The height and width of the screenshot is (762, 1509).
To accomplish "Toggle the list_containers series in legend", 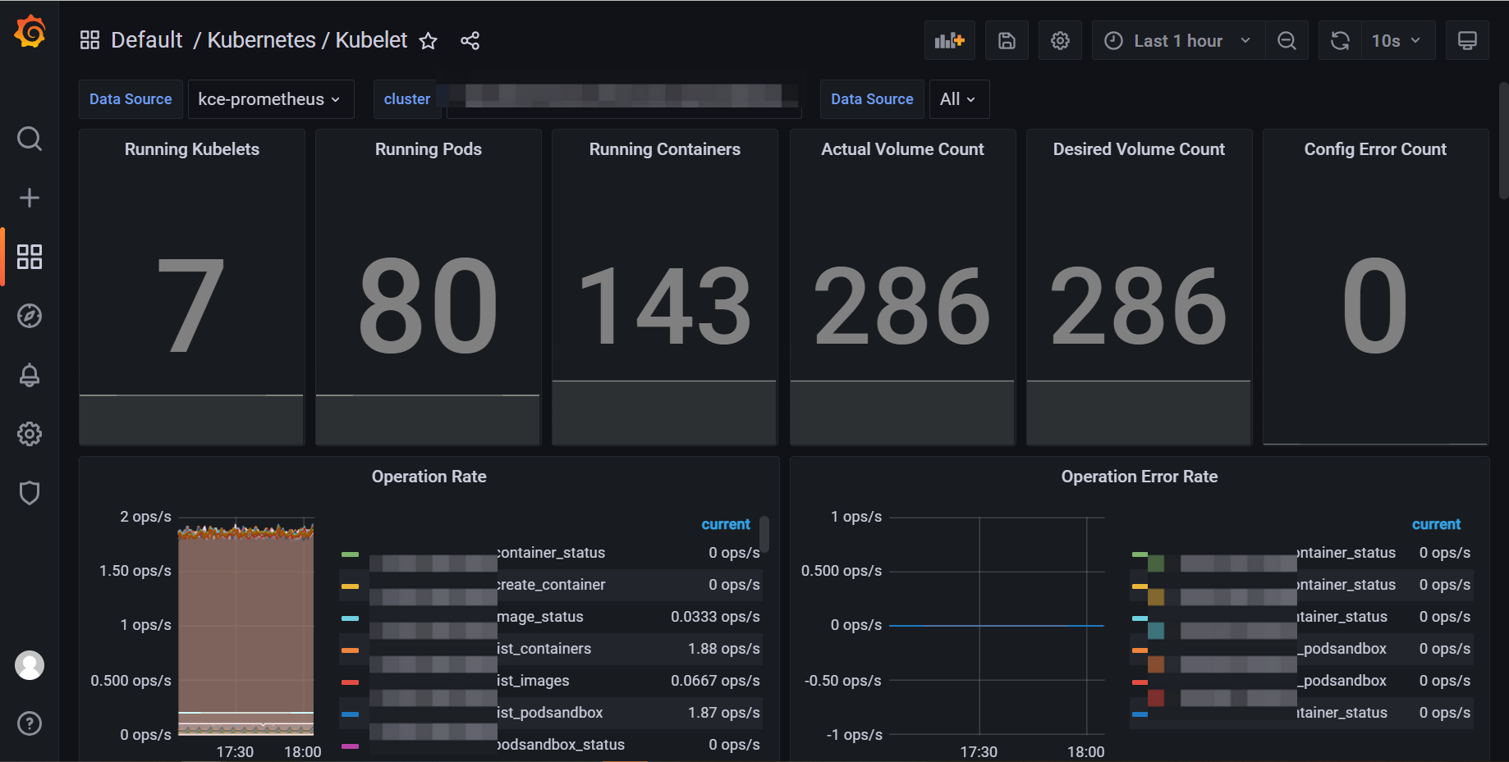I will click(544, 649).
